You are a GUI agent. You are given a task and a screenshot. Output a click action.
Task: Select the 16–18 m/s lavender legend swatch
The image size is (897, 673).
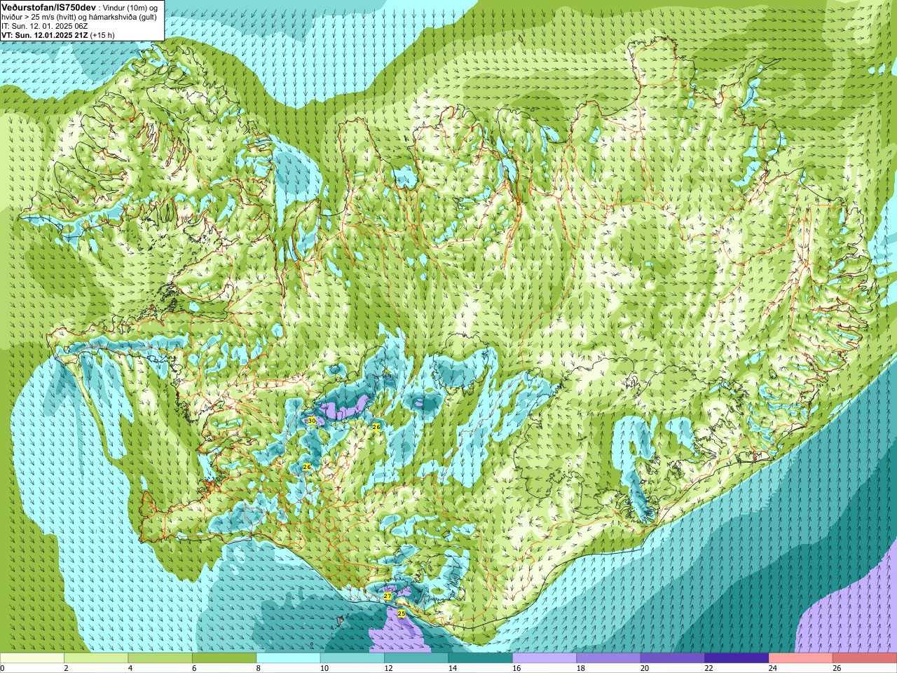545,658
